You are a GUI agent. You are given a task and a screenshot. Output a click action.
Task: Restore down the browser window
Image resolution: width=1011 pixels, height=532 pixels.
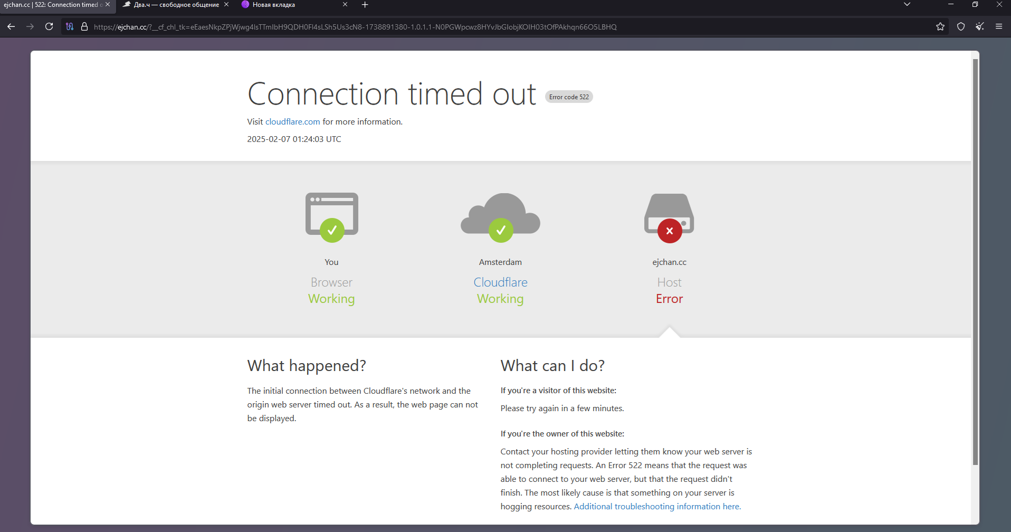click(975, 4)
